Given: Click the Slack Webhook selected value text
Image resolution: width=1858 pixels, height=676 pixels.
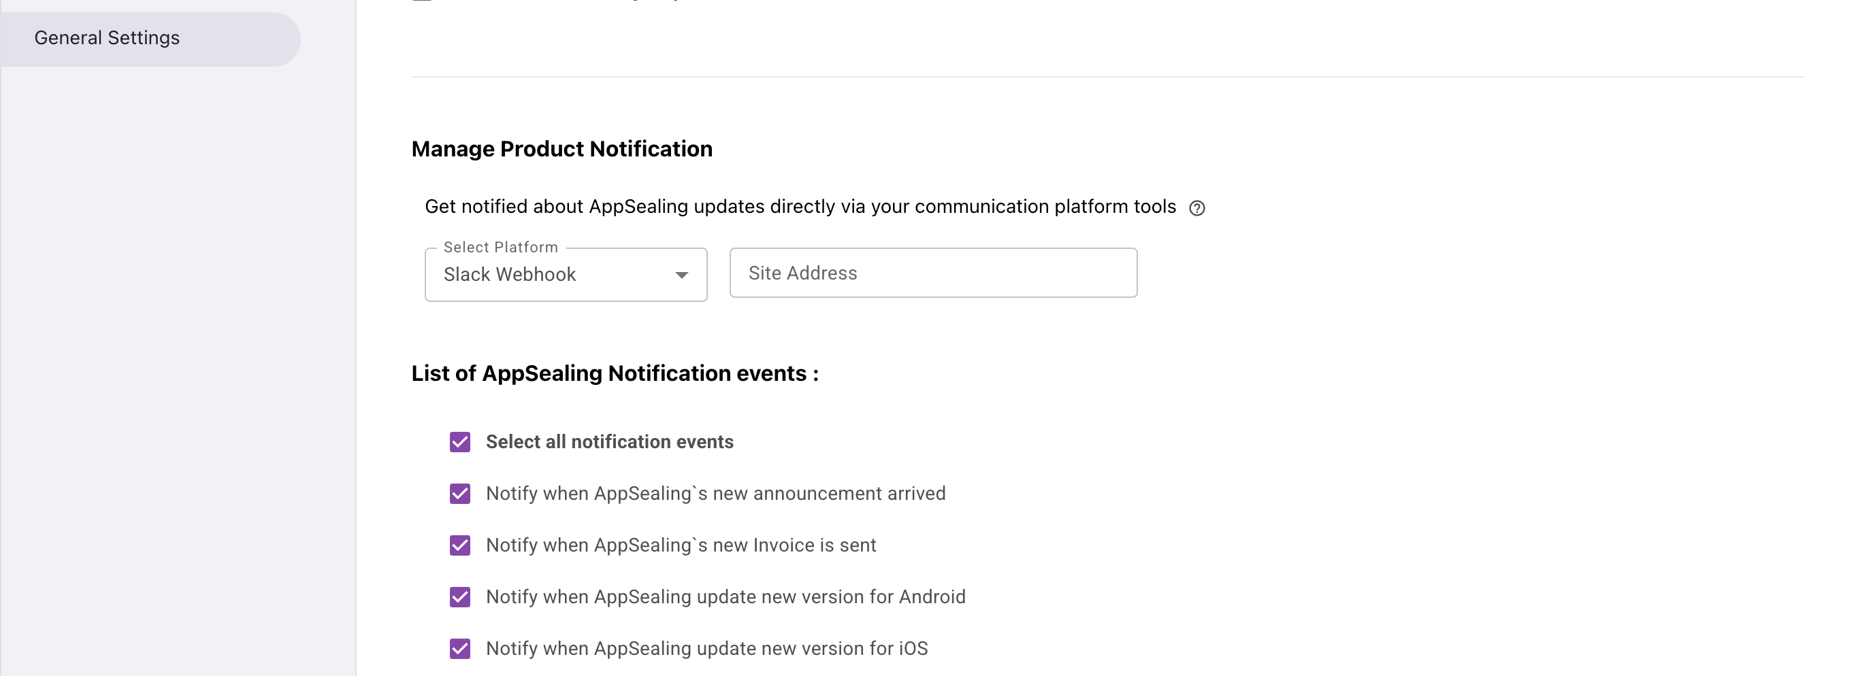Looking at the screenshot, I should (509, 275).
